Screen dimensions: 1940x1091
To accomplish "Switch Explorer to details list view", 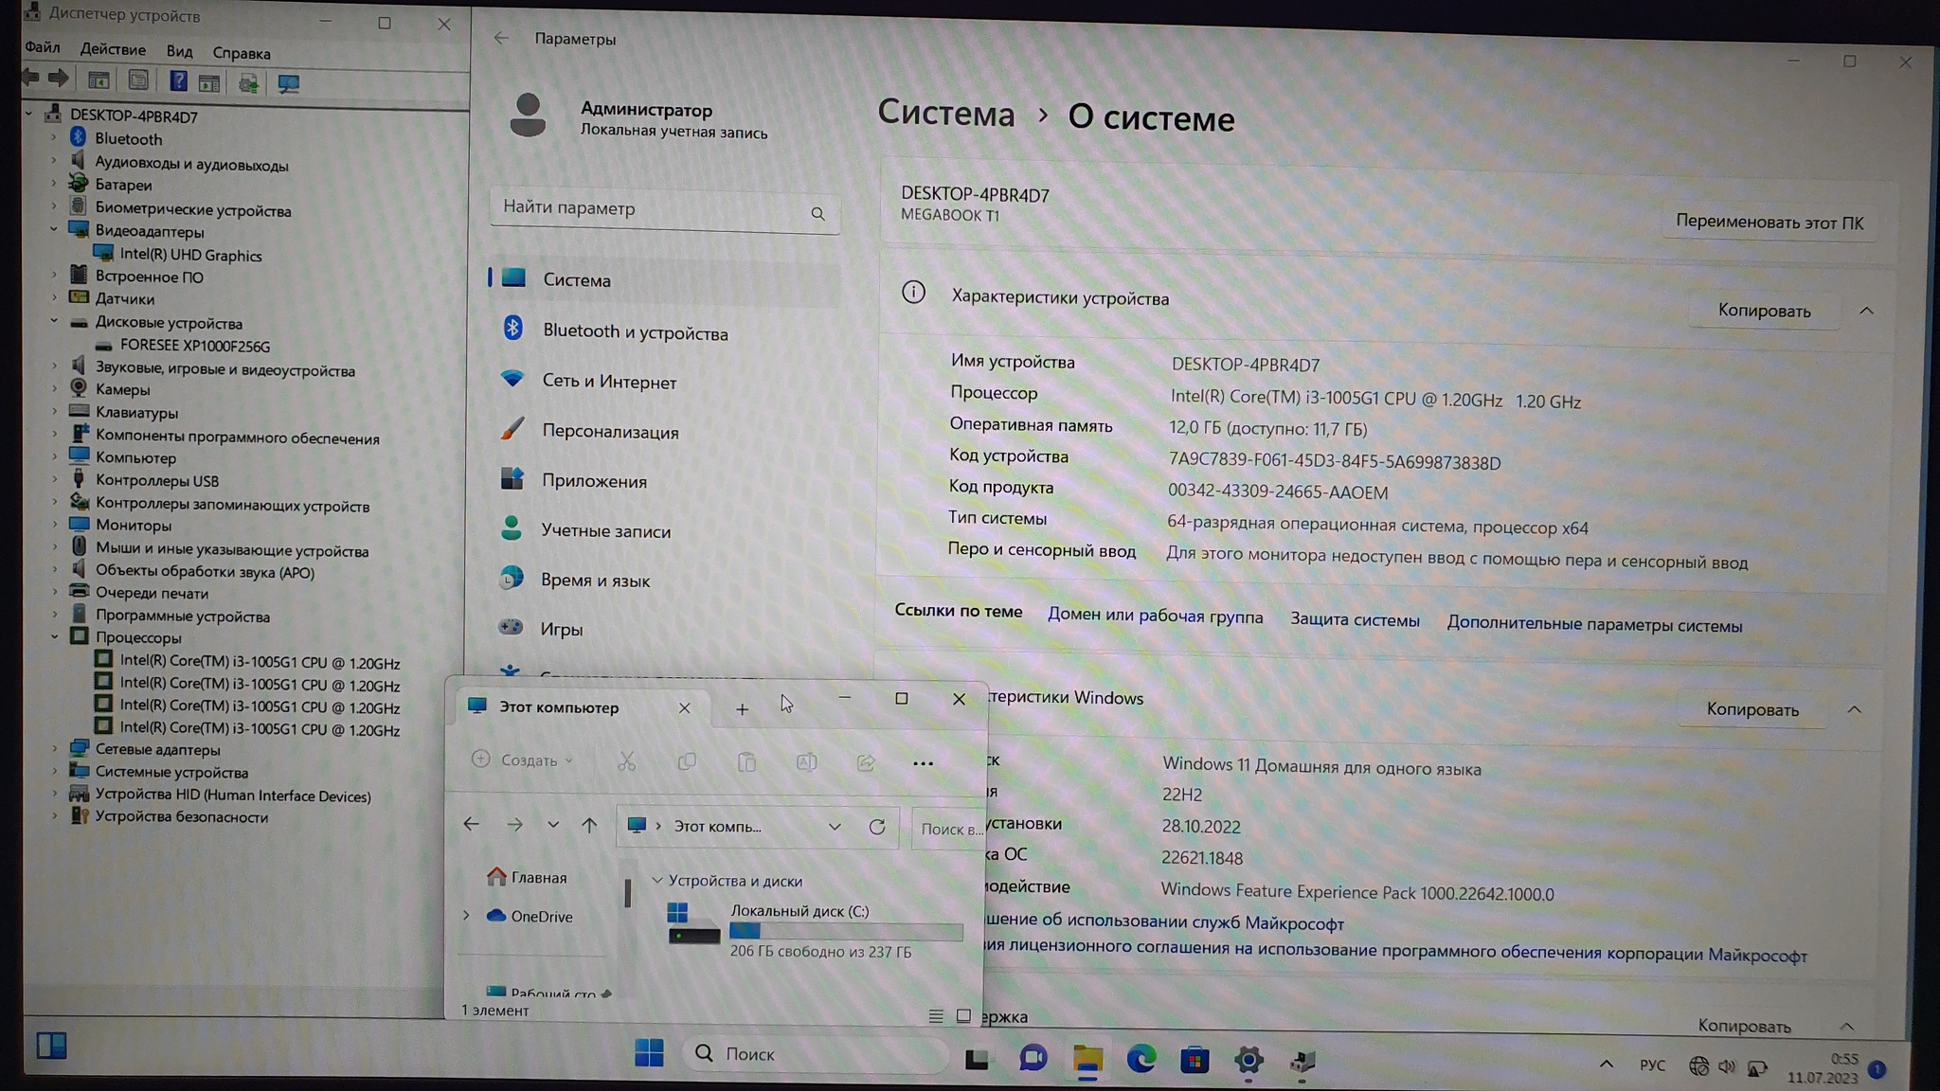I will coord(936,1015).
